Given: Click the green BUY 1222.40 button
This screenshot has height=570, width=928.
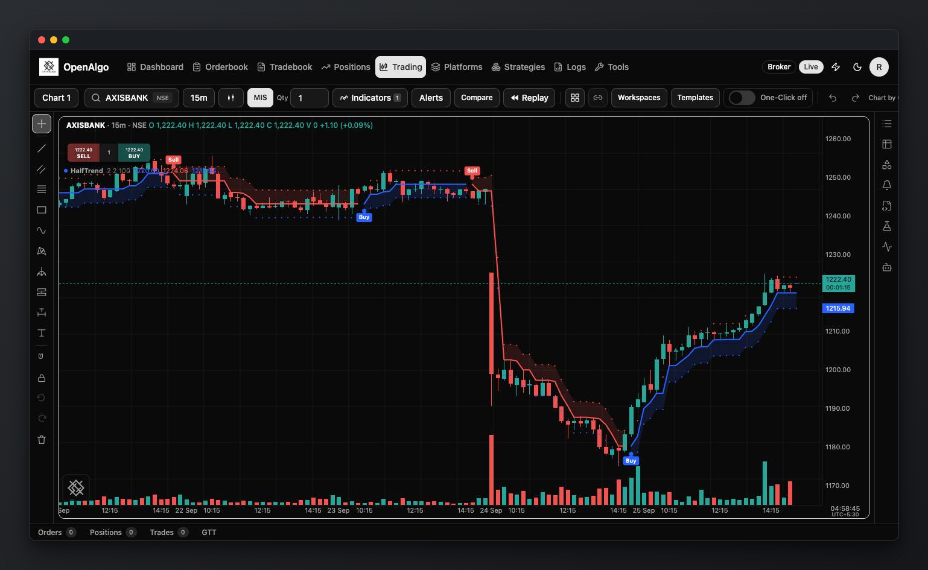Looking at the screenshot, I should (x=134, y=153).
